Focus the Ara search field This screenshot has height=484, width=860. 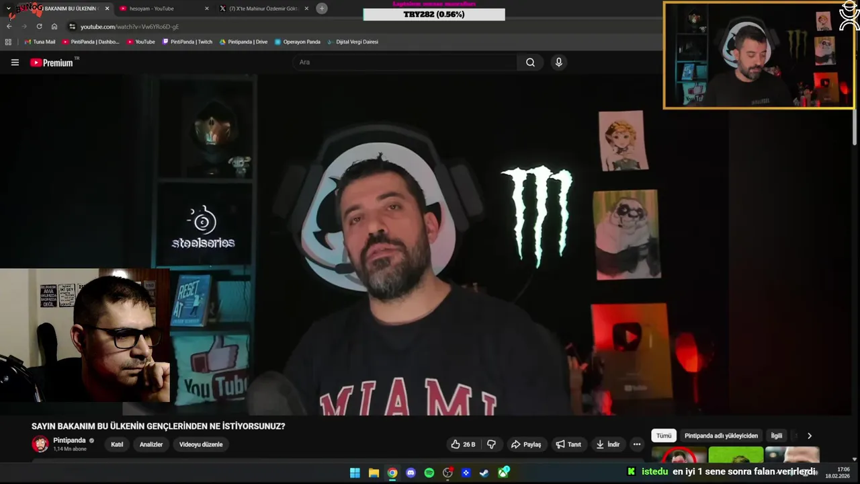405,63
